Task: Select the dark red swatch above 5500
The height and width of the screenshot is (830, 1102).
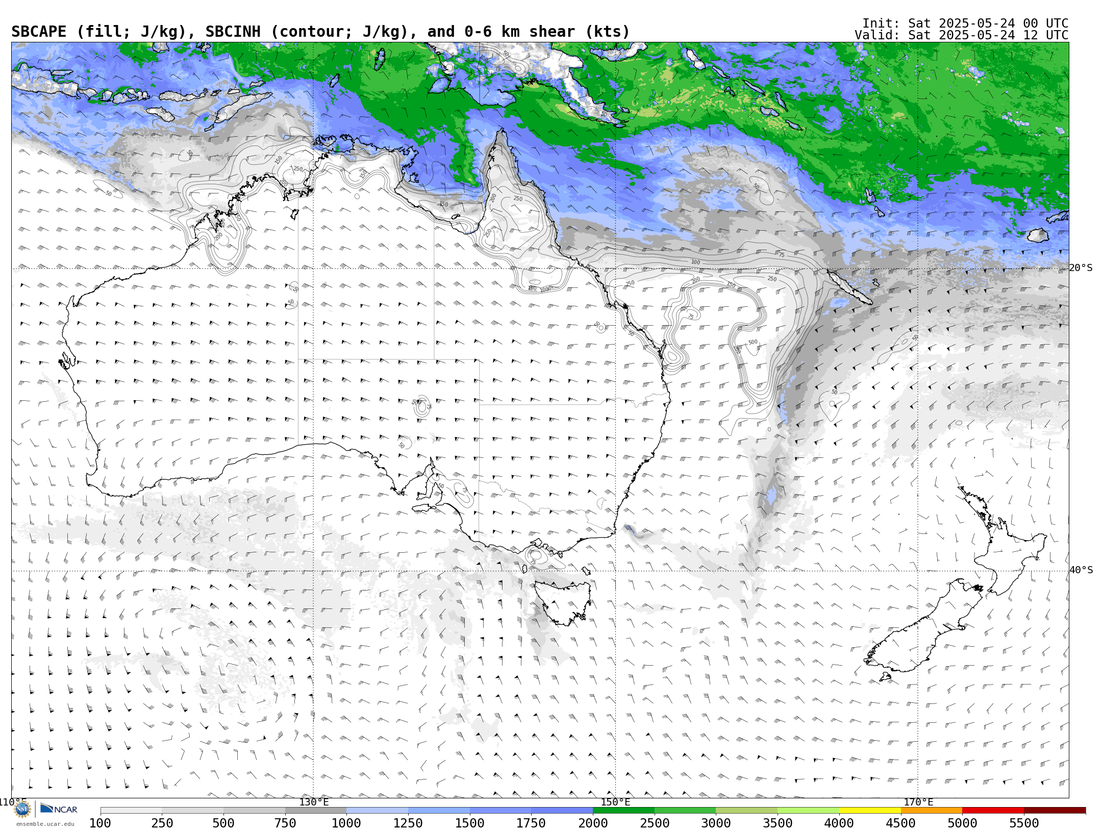Action: tap(1055, 811)
